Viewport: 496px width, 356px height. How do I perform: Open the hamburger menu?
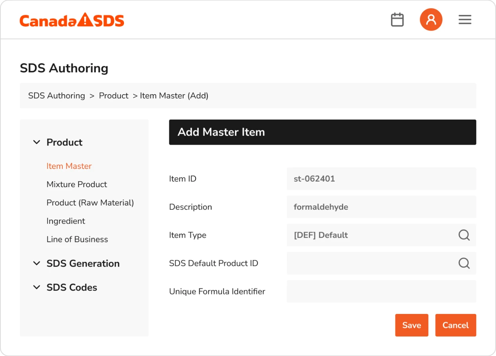465,19
